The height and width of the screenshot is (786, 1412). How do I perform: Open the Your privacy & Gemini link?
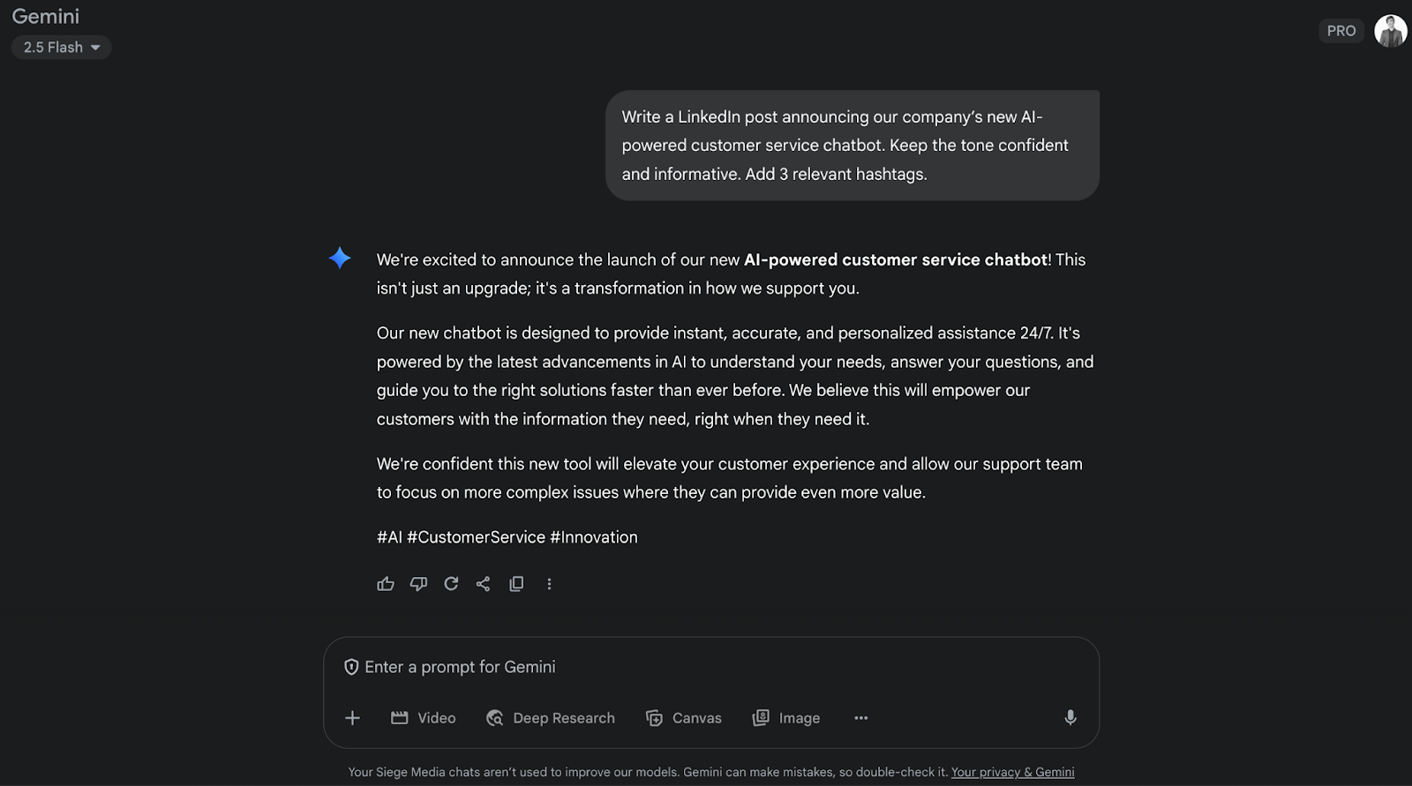tap(1012, 772)
